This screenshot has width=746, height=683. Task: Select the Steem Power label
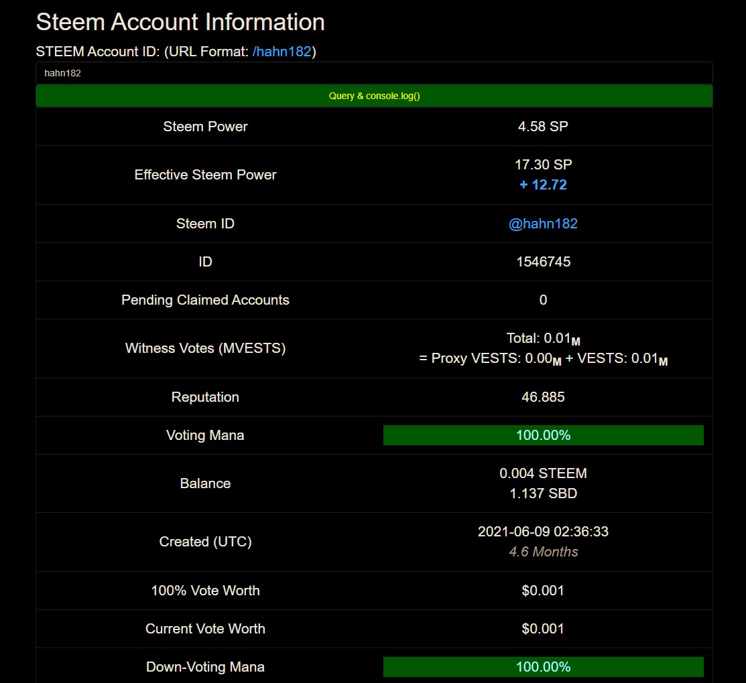click(205, 127)
